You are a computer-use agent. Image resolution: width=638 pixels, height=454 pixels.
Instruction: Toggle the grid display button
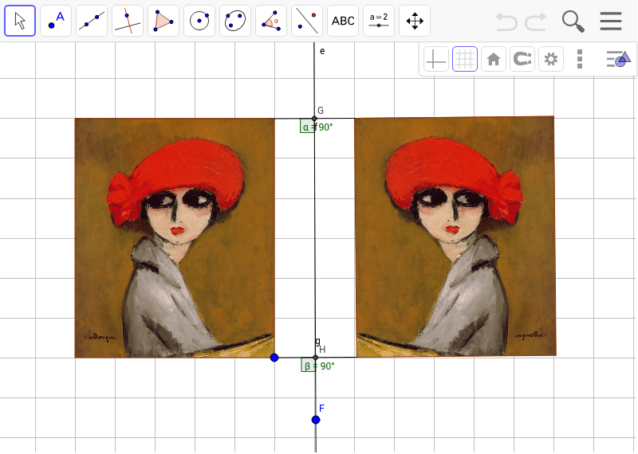465,60
